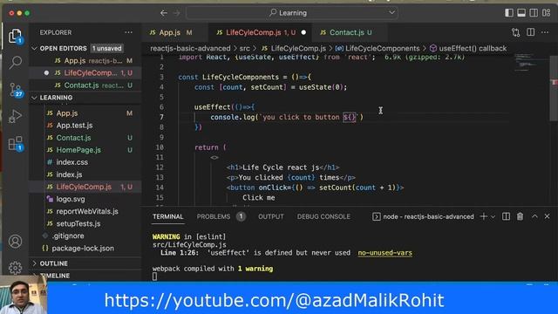558x314 pixels.
Task: Open App.js in the LEARNING tree
Action: pyautogui.click(x=85, y=113)
